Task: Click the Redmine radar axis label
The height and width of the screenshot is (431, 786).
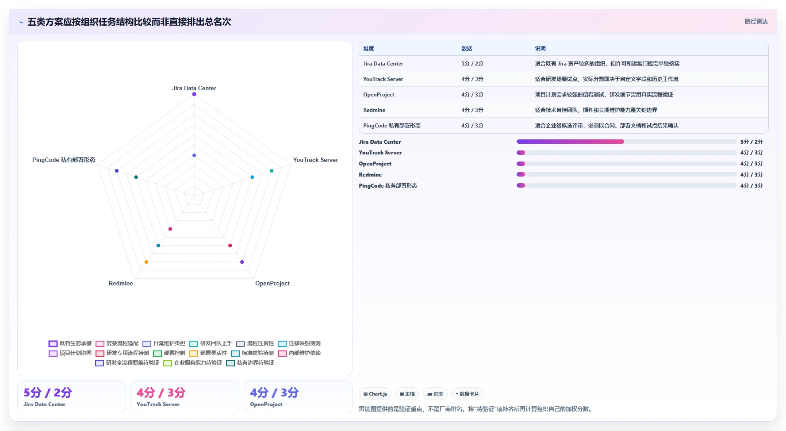Action: 121,284
